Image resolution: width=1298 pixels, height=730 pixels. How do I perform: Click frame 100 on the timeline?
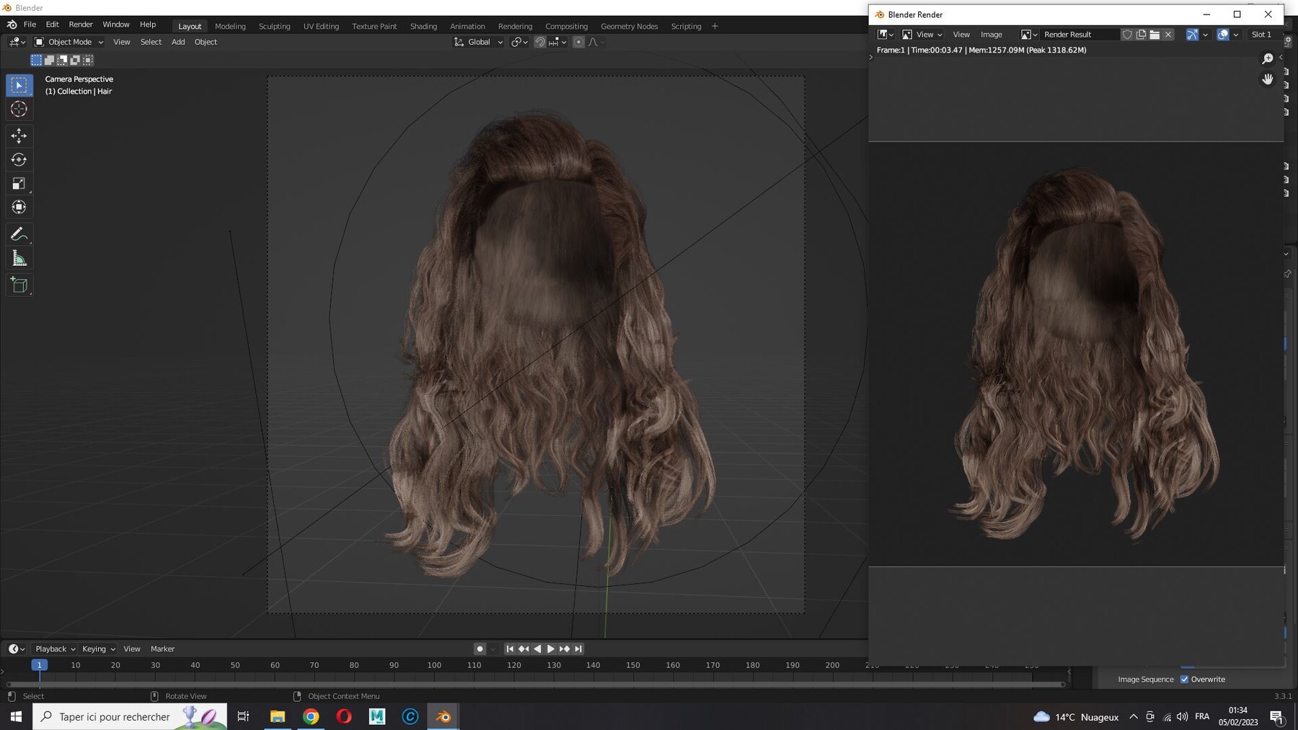click(434, 665)
